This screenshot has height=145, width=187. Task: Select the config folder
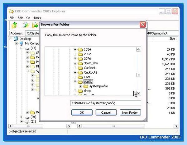88,82
